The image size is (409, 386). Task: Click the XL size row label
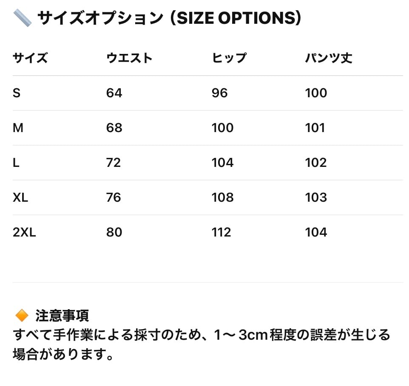click(20, 197)
